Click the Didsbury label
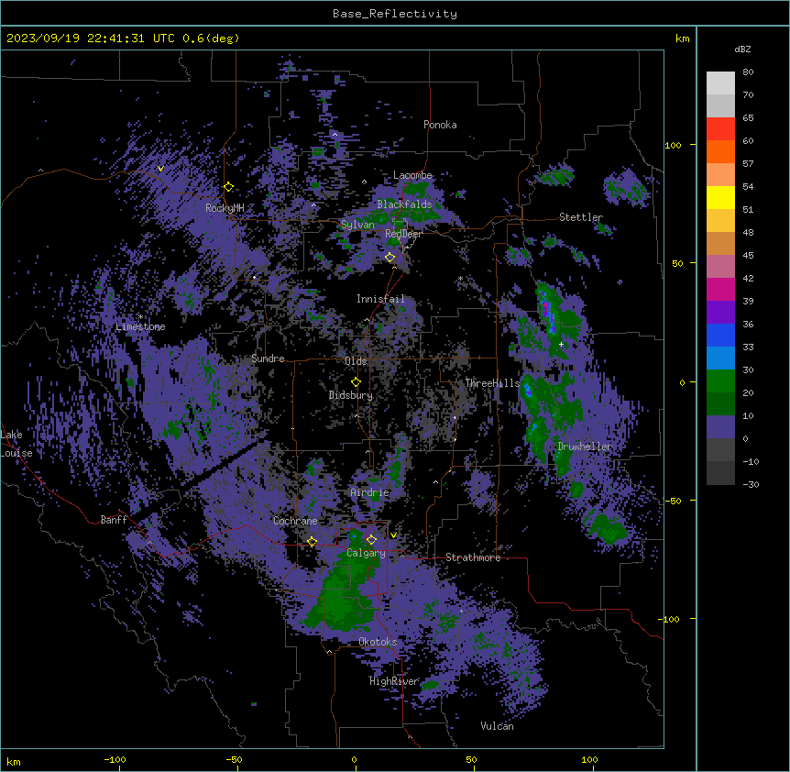The height and width of the screenshot is (772, 790). tap(351, 395)
